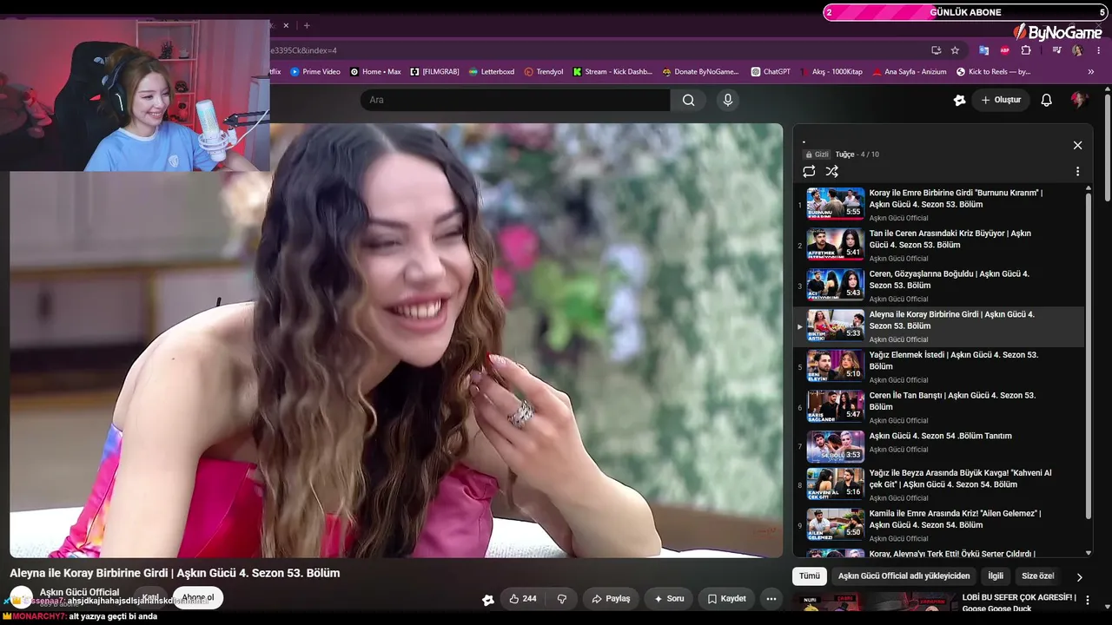Open the Trendyol bookmark

click(544, 72)
